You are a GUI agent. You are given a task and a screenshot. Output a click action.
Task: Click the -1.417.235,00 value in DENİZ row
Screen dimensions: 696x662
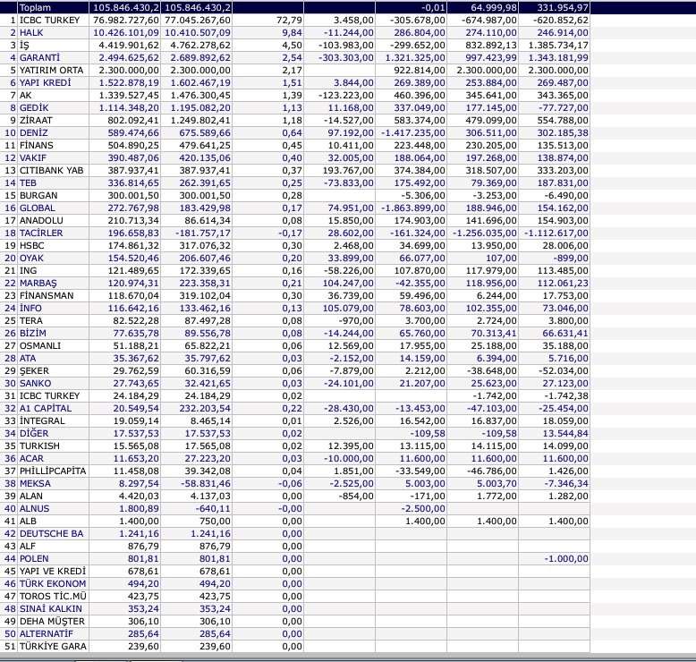tap(413, 132)
